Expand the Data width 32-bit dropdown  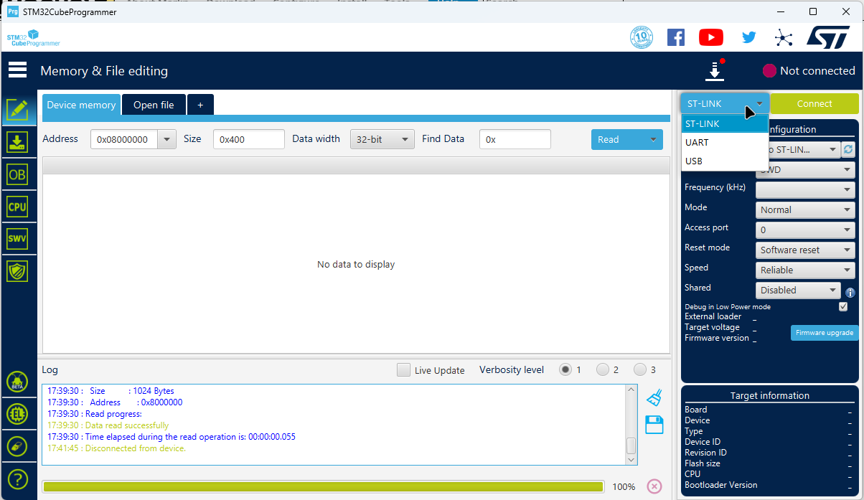coord(382,139)
